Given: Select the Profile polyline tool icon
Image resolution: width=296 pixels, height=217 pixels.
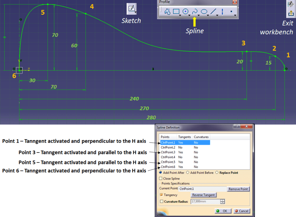Looking at the screenshot, I should 167,12.
